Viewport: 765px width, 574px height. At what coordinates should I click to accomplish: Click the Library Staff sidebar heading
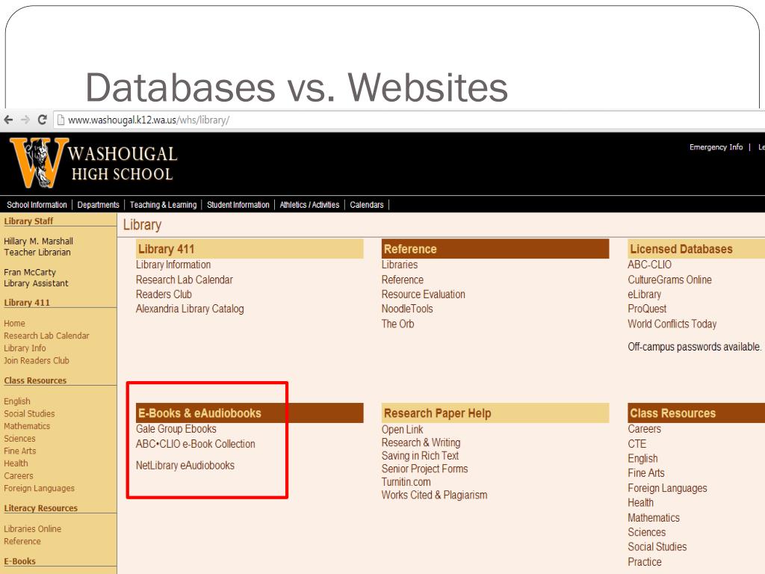coord(28,221)
